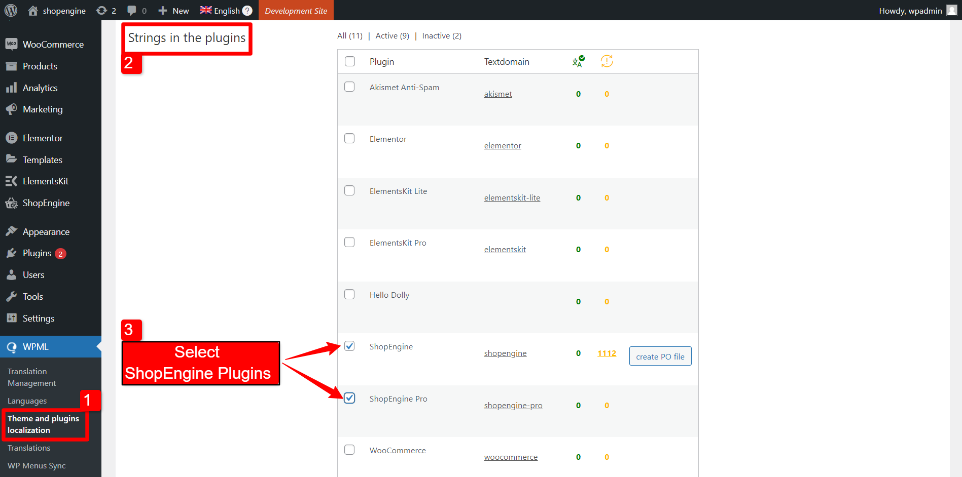Click the Tools wrench icon

tap(11, 296)
